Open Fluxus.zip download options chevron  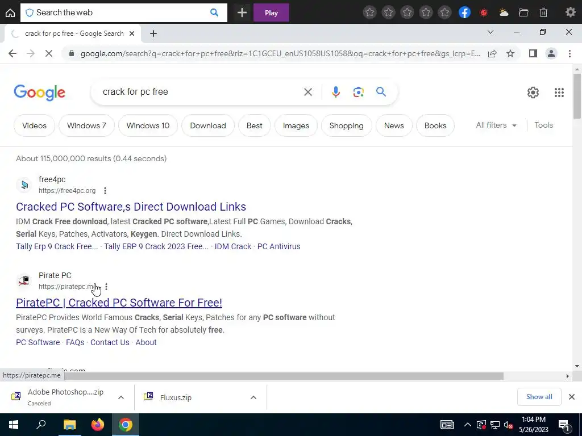(x=253, y=397)
